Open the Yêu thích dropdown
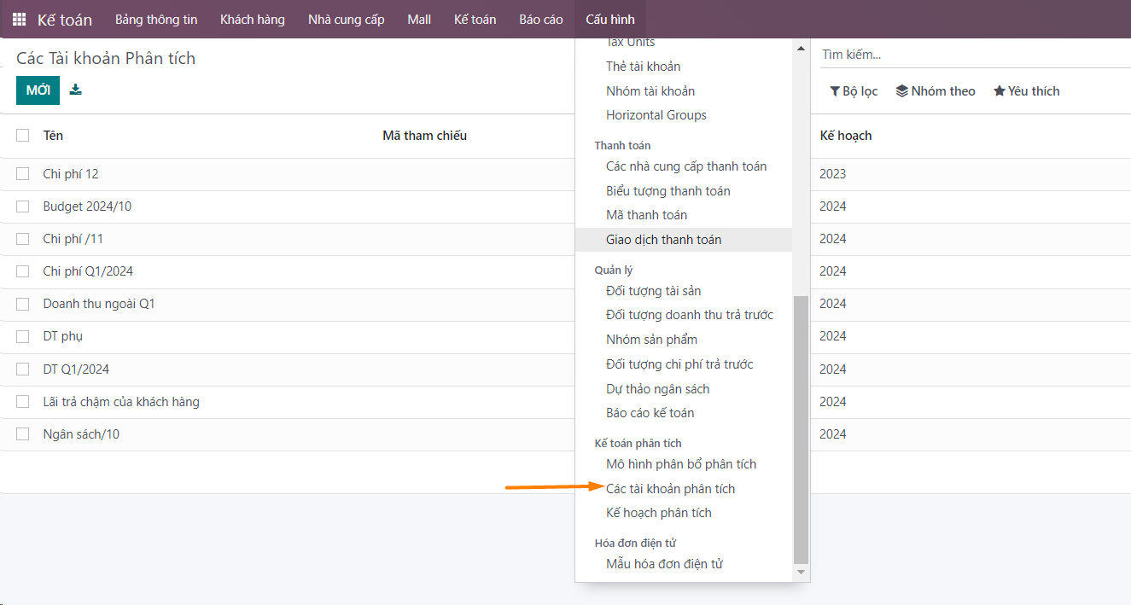The width and height of the screenshot is (1131, 605). pyautogui.click(x=1027, y=91)
